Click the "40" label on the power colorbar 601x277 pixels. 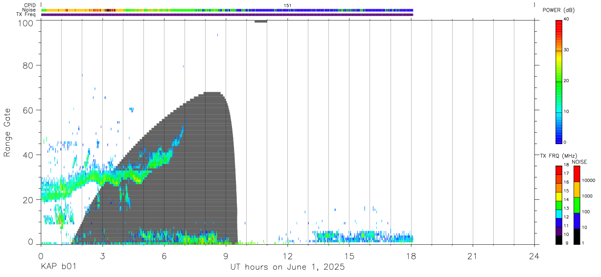pos(566,19)
